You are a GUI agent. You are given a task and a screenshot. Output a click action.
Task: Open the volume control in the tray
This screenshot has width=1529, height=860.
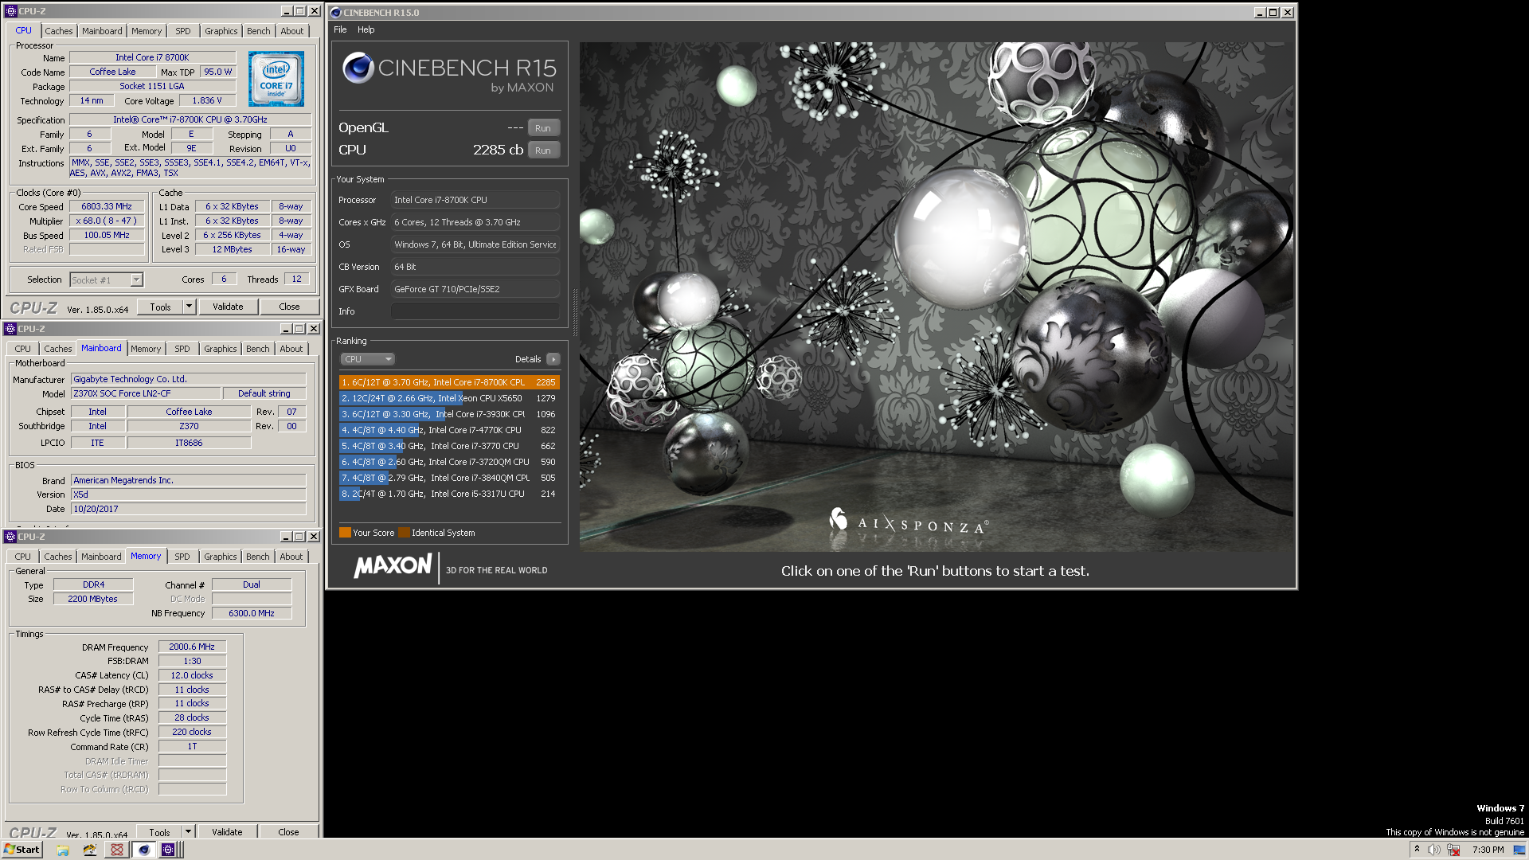1433,850
